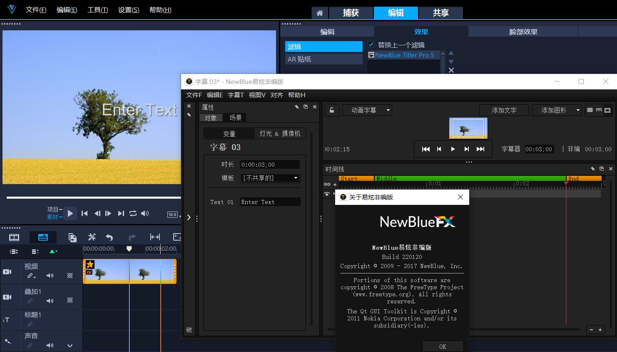This screenshot has height=352, width=617.
Task: Delete selected filter with X icon
Action: (451, 70)
